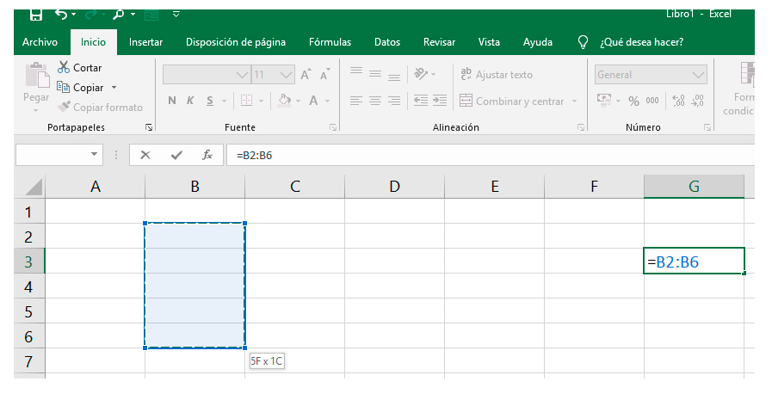The width and height of the screenshot is (772, 400).
Task: Click the fill color paint bucket swatch
Action: point(284,101)
